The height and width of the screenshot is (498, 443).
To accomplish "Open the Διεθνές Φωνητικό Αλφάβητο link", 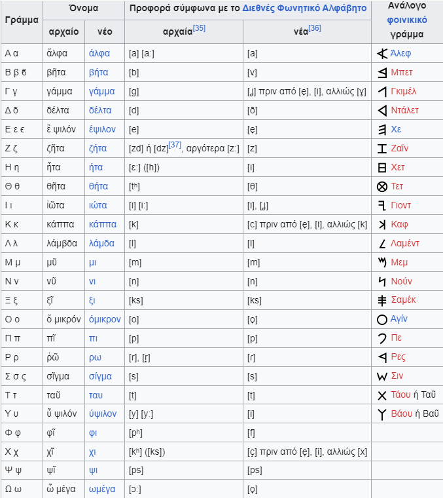I will (x=304, y=9).
